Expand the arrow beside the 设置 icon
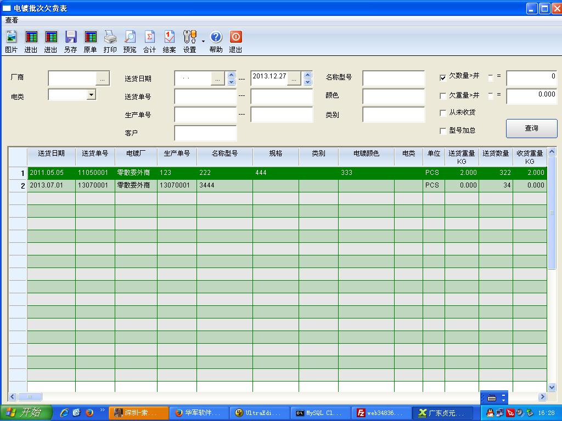Image resolution: width=562 pixels, height=421 pixels. point(203,41)
